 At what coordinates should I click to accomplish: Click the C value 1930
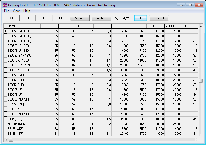pyautogui.click(x=125, y=124)
